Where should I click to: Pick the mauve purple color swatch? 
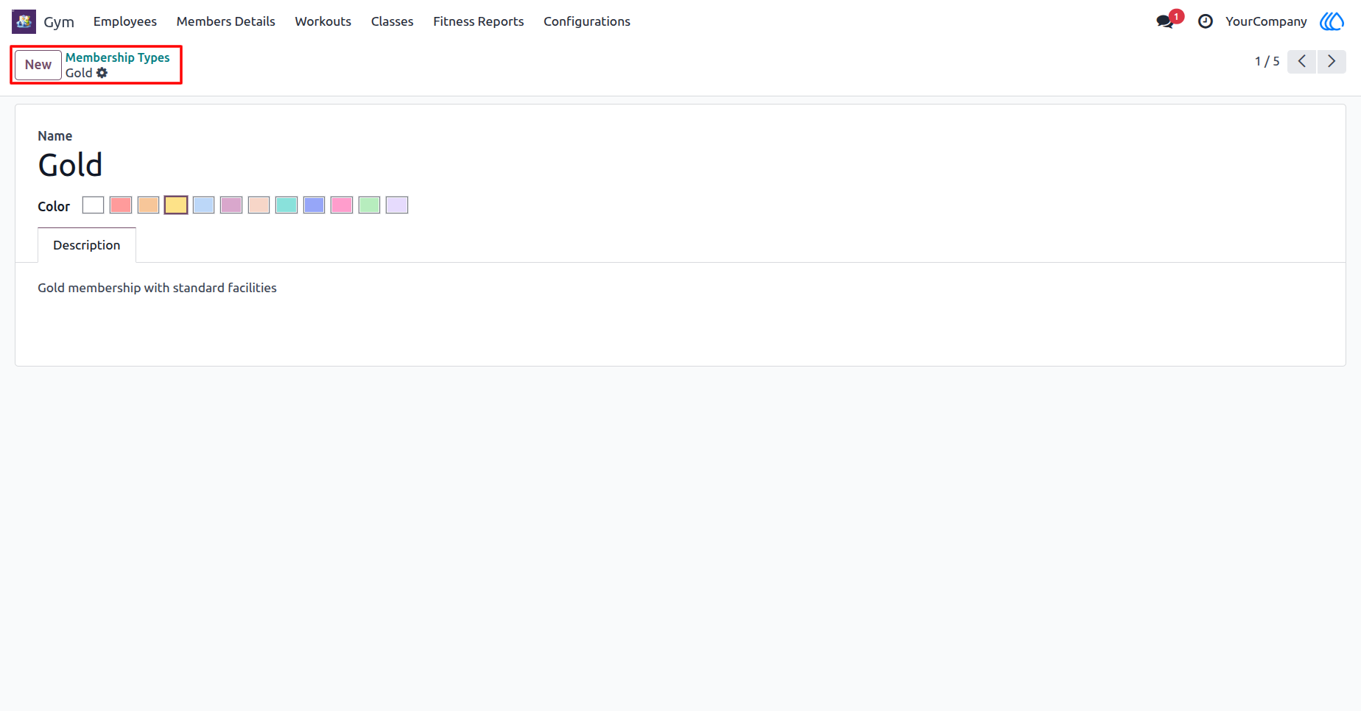coord(231,205)
